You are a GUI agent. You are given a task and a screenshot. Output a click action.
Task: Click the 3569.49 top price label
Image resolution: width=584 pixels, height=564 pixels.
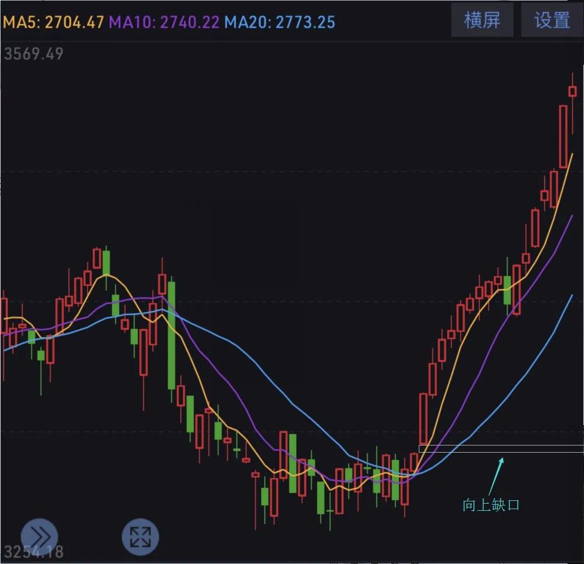[34, 54]
